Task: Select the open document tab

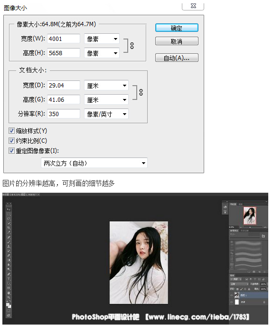Action: coord(21,195)
